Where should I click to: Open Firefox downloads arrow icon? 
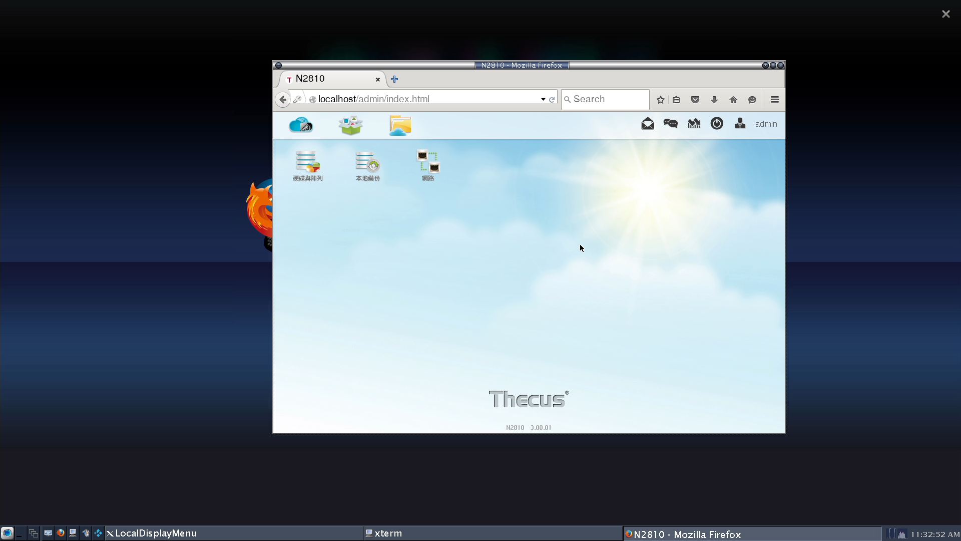[x=714, y=100]
